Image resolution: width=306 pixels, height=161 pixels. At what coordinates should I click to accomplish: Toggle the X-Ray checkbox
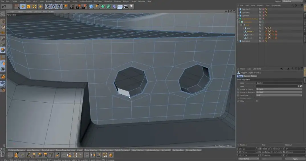click(x=257, y=101)
